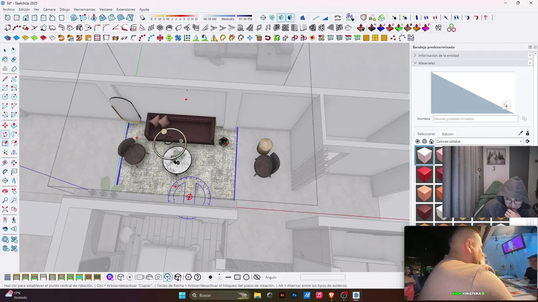Screen dimensions: 538x302
Task: Open the Colores sólidos dropdown
Action: coord(479,141)
